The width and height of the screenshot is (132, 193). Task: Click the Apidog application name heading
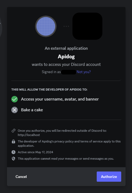coord(66,57)
